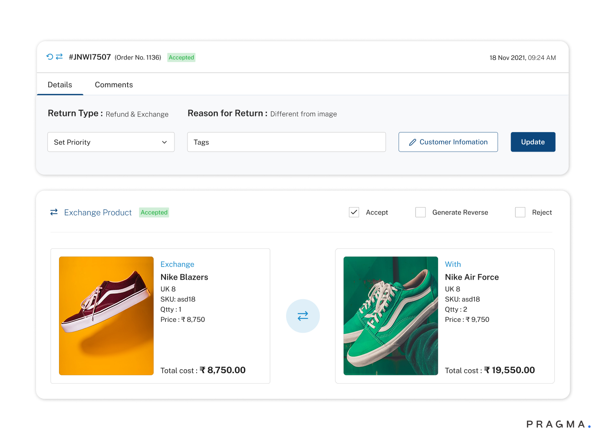
Task: Switch to the Comments tab
Action: click(x=114, y=85)
